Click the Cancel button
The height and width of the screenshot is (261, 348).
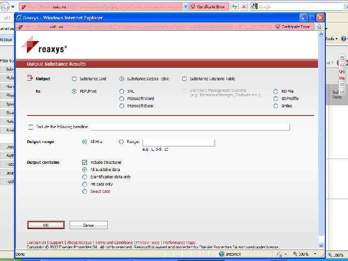pos(88,225)
